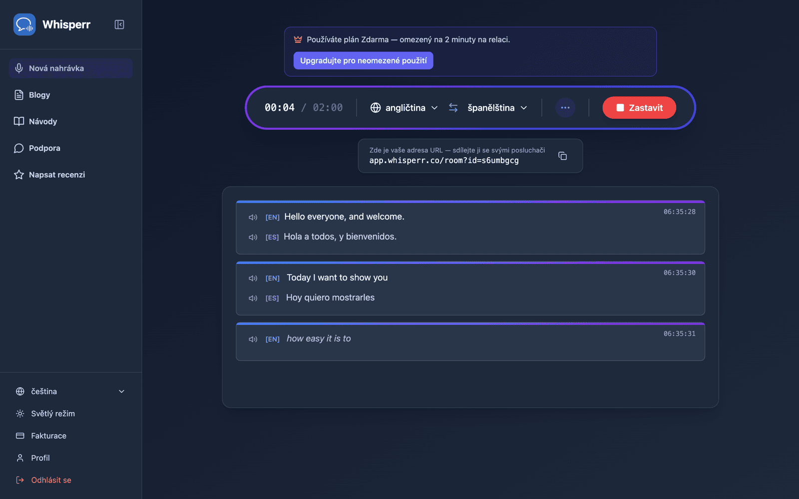This screenshot has height=499, width=799.
Task: Open the angličtina source language dropdown
Action: (404, 108)
